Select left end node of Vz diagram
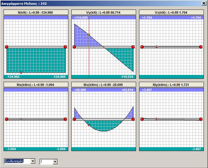 pos(142,47)
